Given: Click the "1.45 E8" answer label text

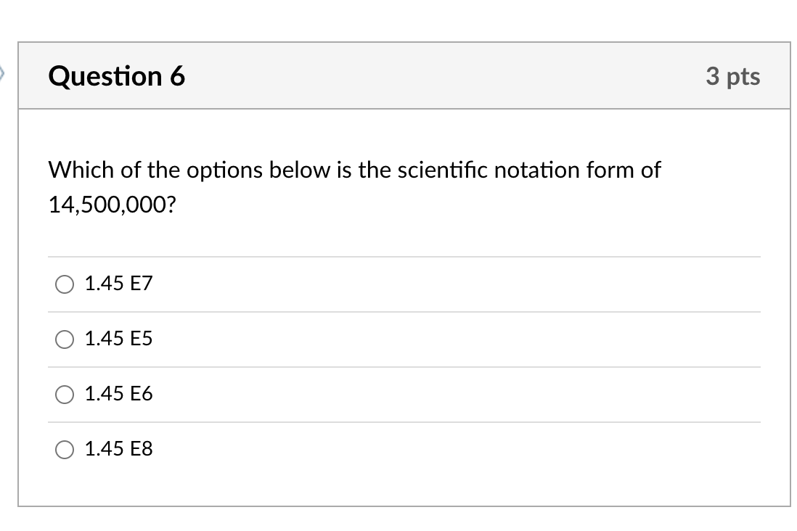Looking at the screenshot, I should click(119, 449).
